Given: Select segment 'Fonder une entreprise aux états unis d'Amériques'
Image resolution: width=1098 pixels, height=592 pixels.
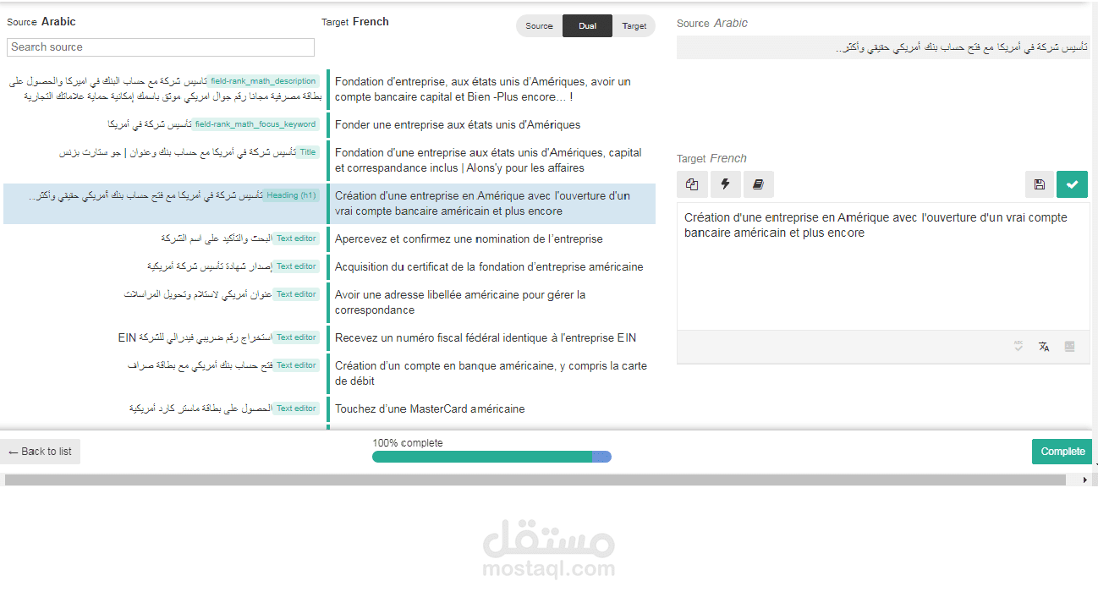Looking at the screenshot, I should pos(458,124).
